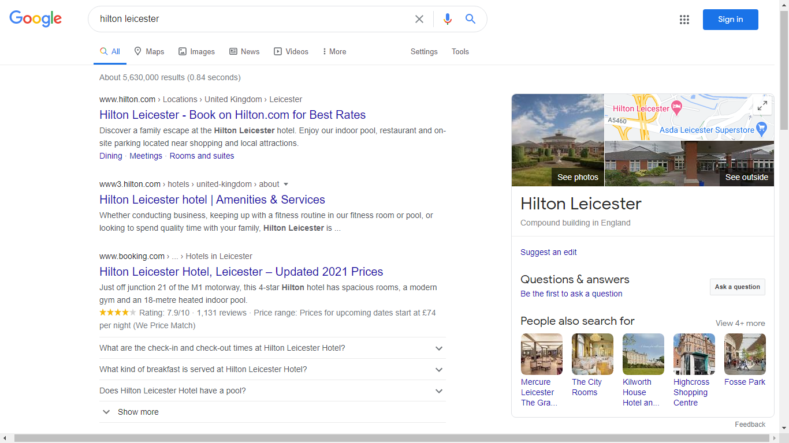Open search Settings
Screen dimensions: 789x443
424,51
